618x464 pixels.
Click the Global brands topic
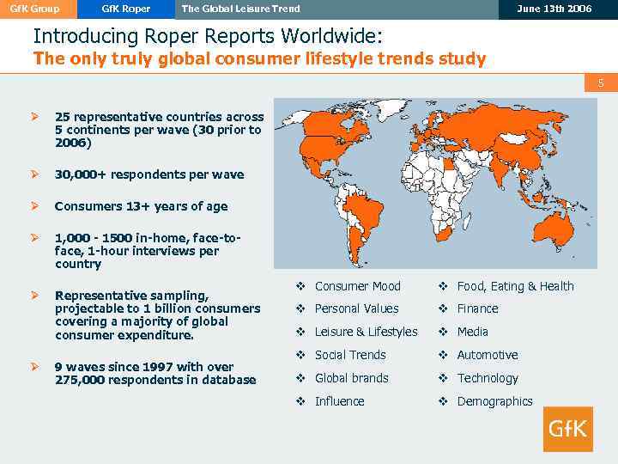[x=352, y=378]
